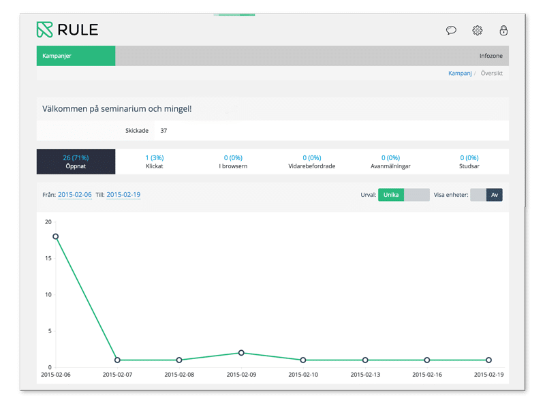
Task: Click the RULE logo icon
Action: pyautogui.click(x=44, y=29)
